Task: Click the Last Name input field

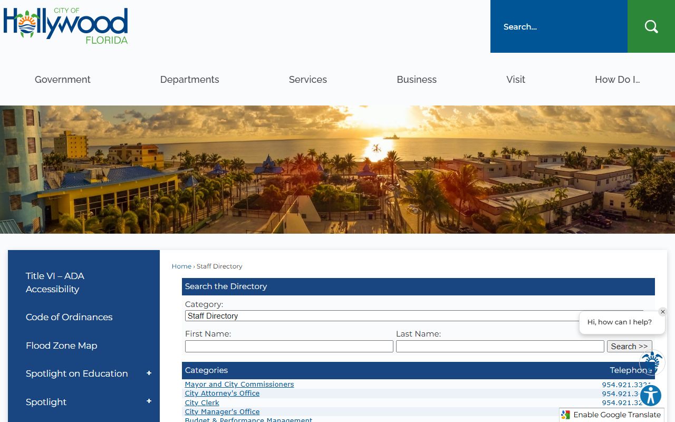Action: tap(500, 346)
